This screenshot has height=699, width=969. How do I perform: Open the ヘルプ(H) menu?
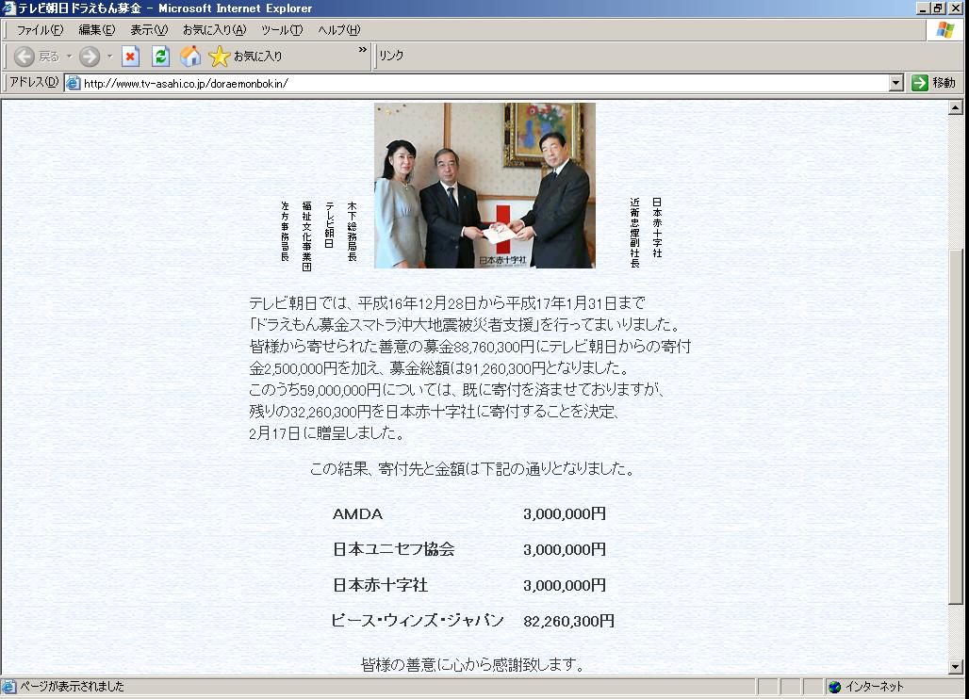pos(338,29)
